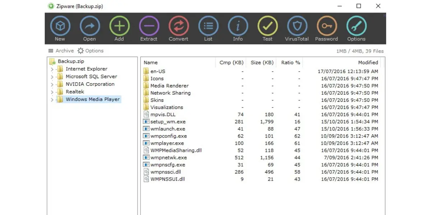The width and height of the screenshot is (431, 215).
Task: Select the wmpnscfg.exe file name
Action: 168,164
